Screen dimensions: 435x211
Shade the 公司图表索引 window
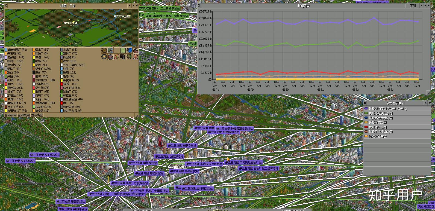coord(425,103)
